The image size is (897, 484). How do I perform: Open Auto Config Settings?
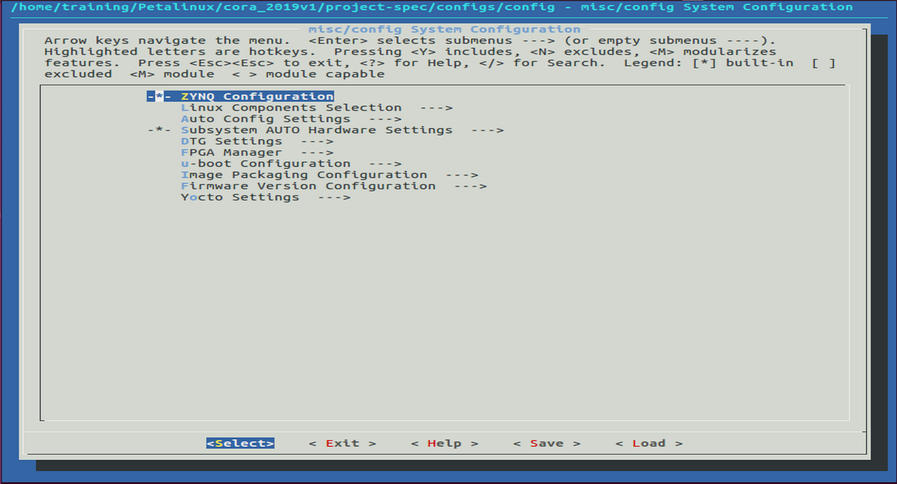pyautogui.click(x=266, y=118)
